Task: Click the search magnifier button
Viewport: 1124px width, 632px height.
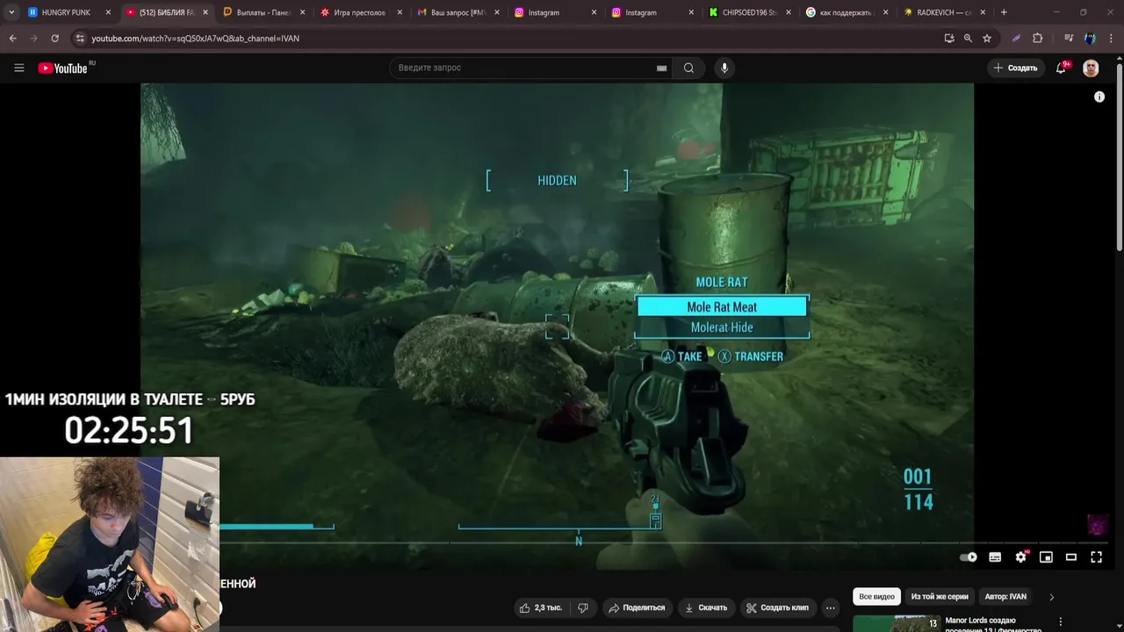Action: [688, 68]
